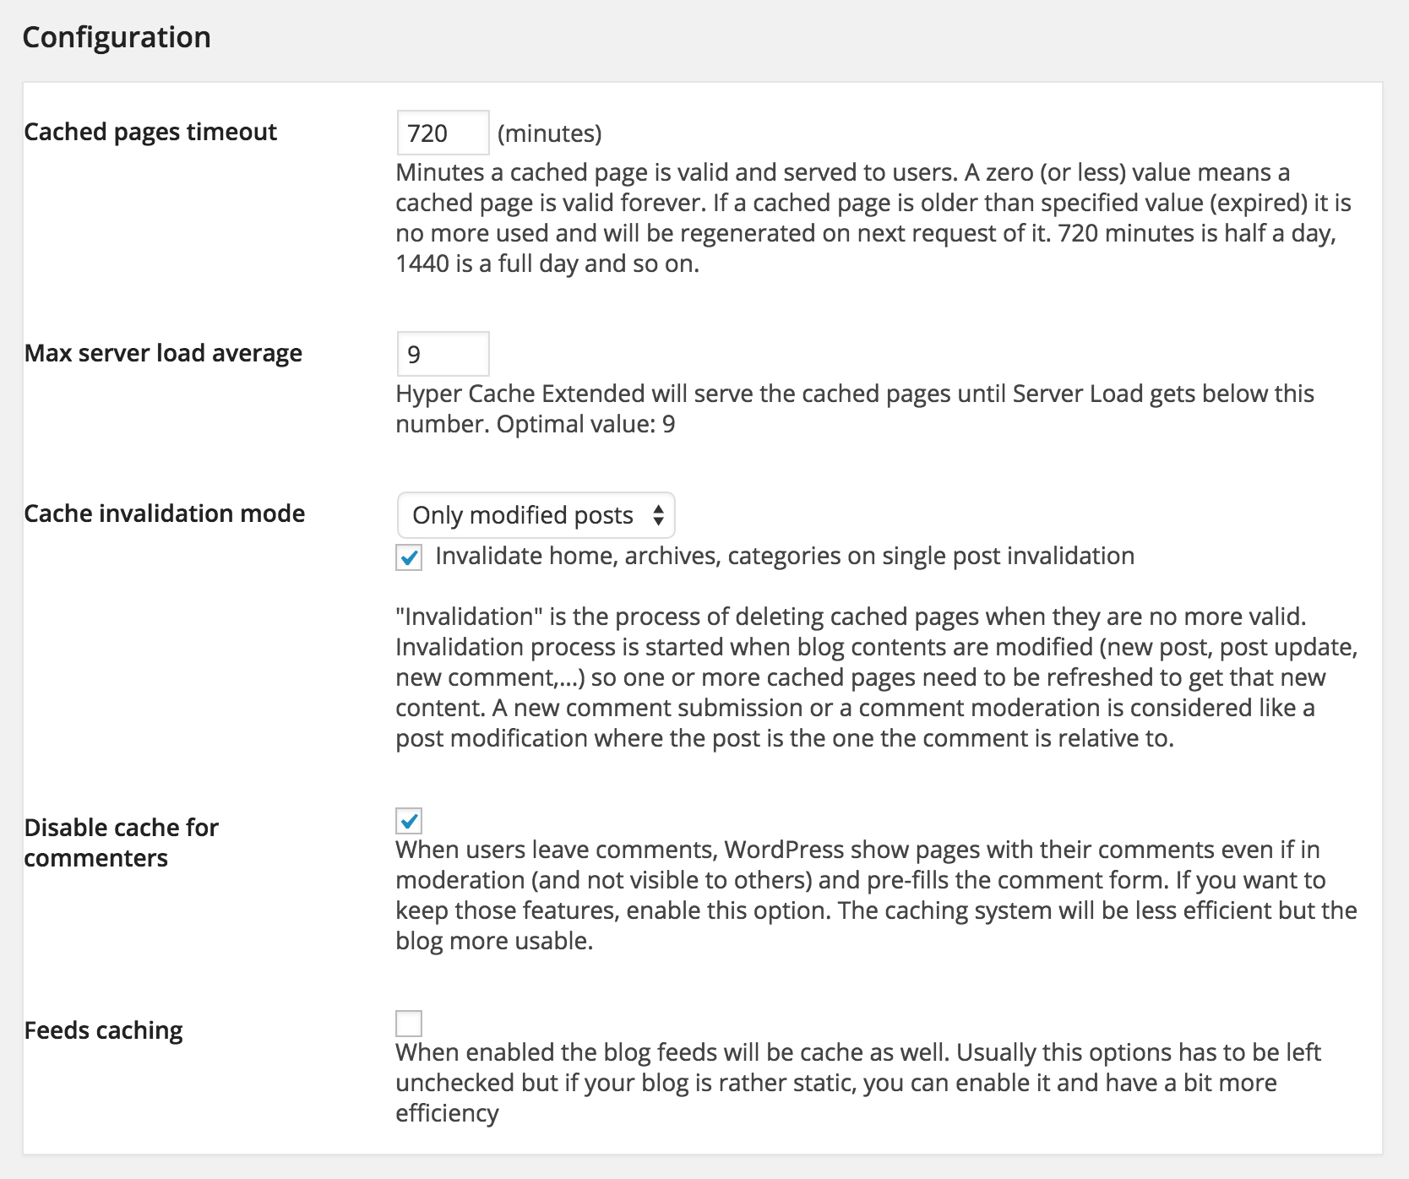Click the description about WordPress comment moderation
This screenshot has height=1179, width=1409.
(x=877, y=895)
